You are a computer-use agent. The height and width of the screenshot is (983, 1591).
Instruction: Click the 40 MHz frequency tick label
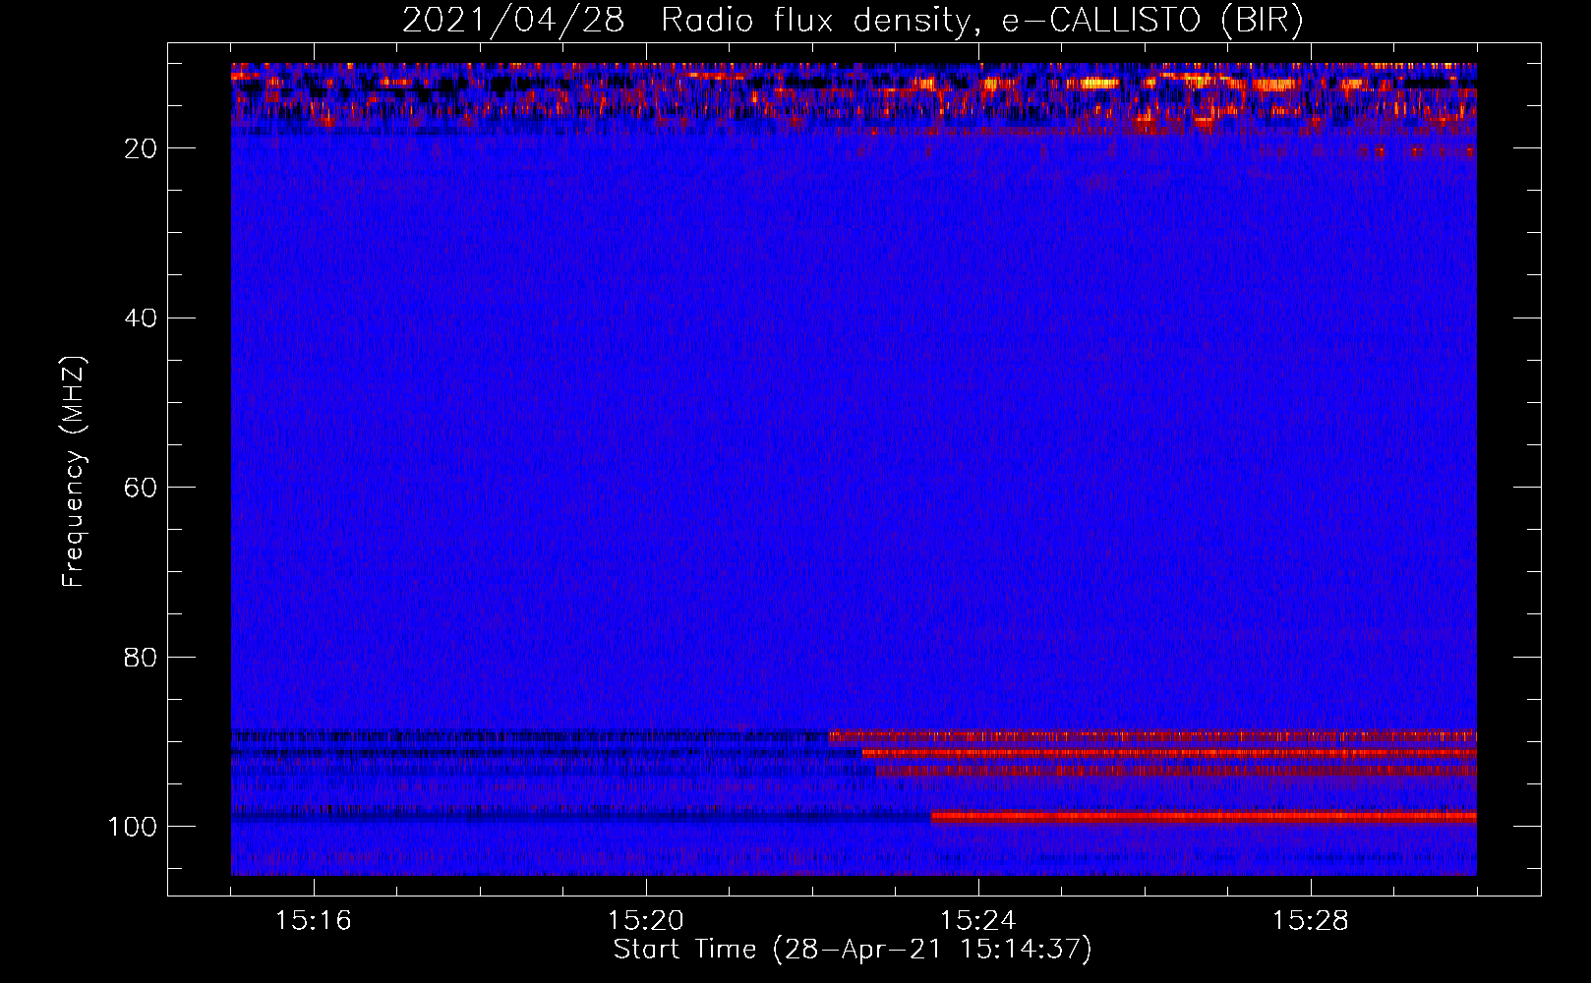(142, 318)
